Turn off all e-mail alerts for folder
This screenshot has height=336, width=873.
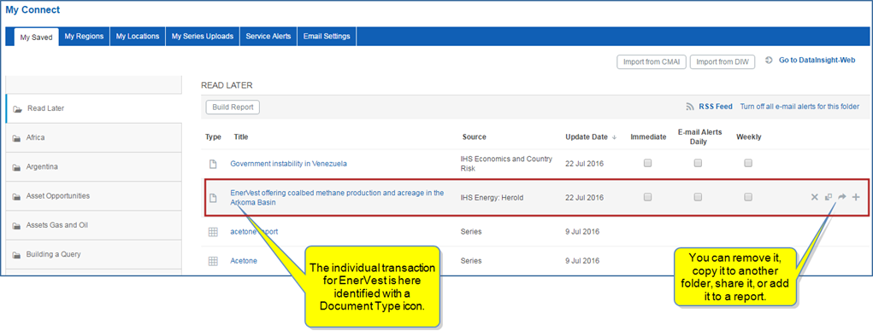pyautogui.click(x=799, y=107)
